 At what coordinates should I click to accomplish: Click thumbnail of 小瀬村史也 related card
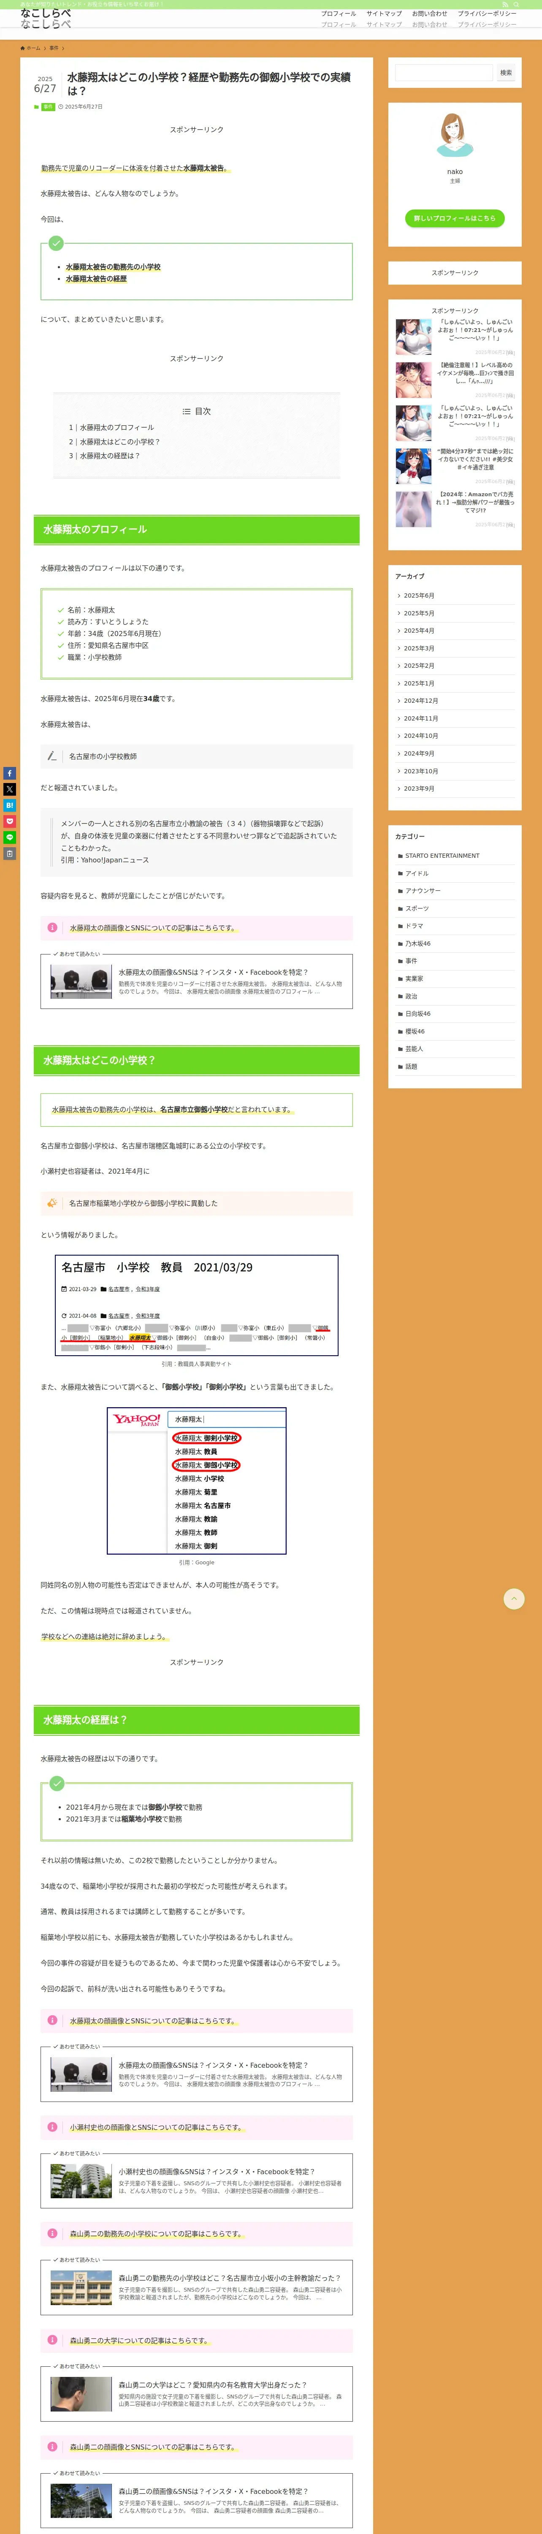(x=81, y=2181)
